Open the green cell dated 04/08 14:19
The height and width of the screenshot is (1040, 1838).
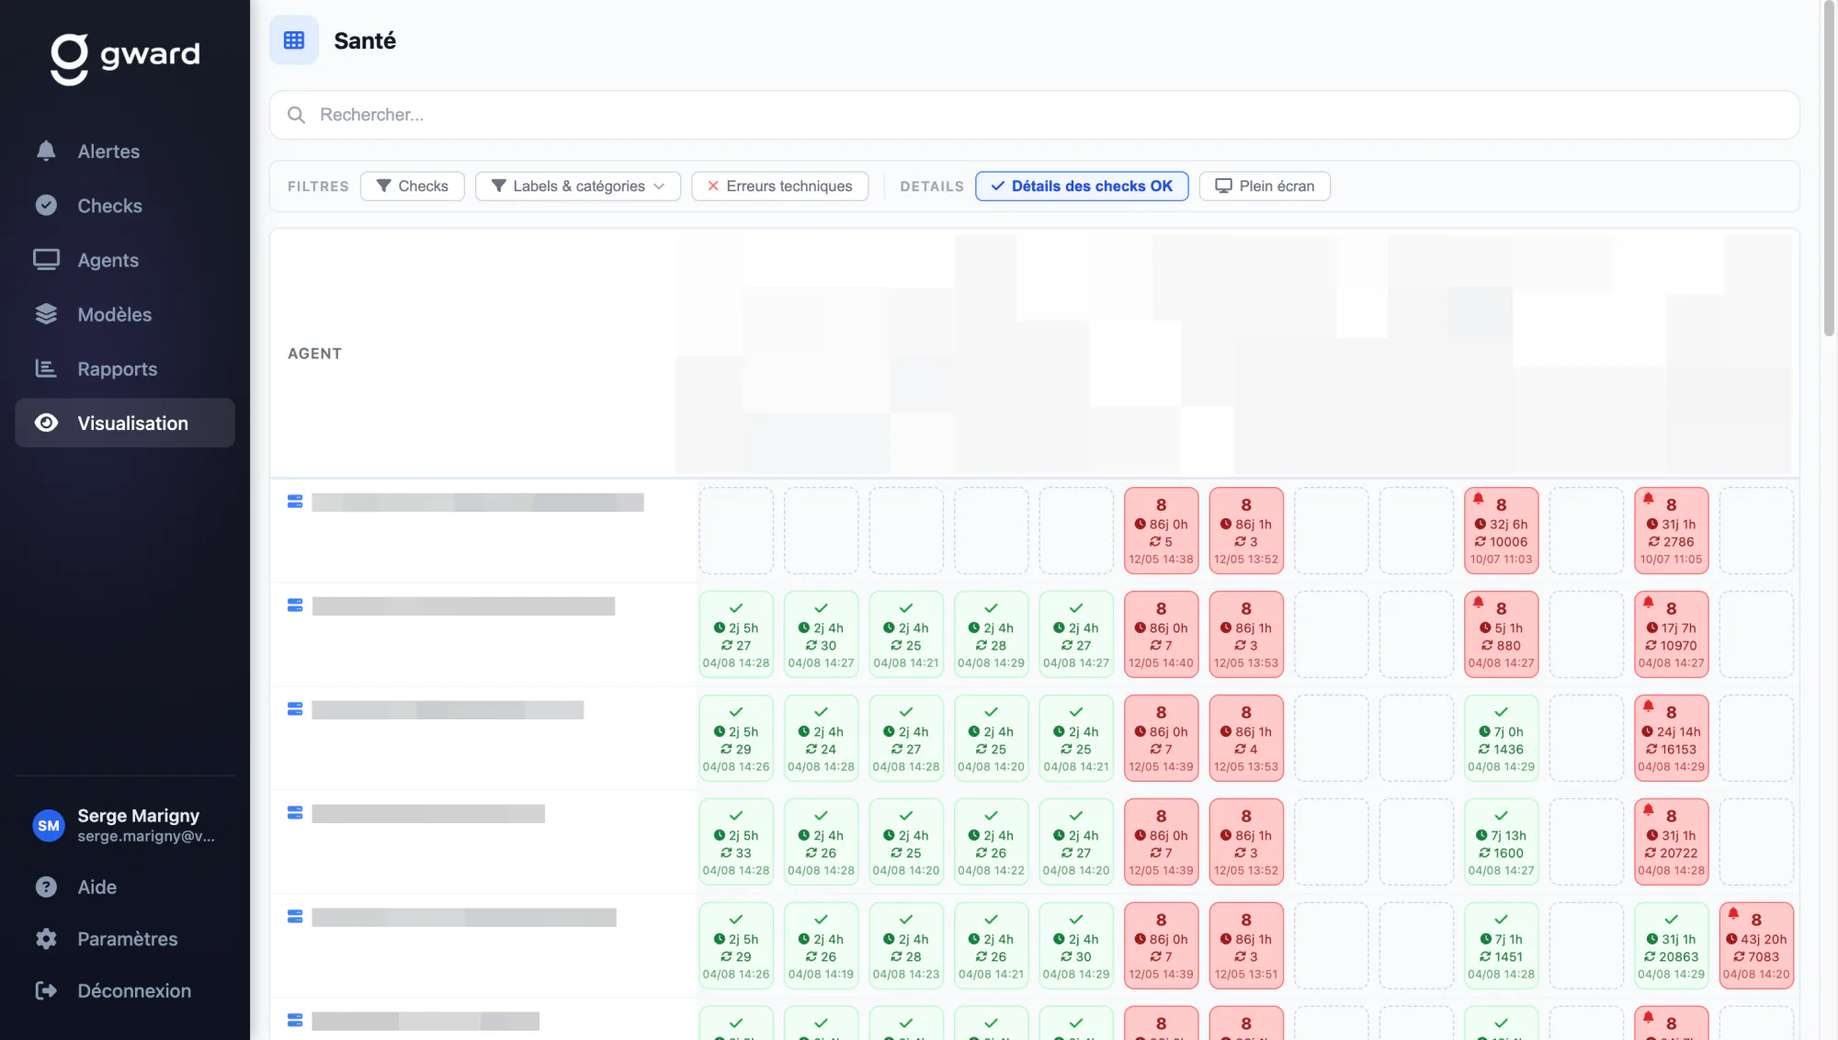click(822, 946)
